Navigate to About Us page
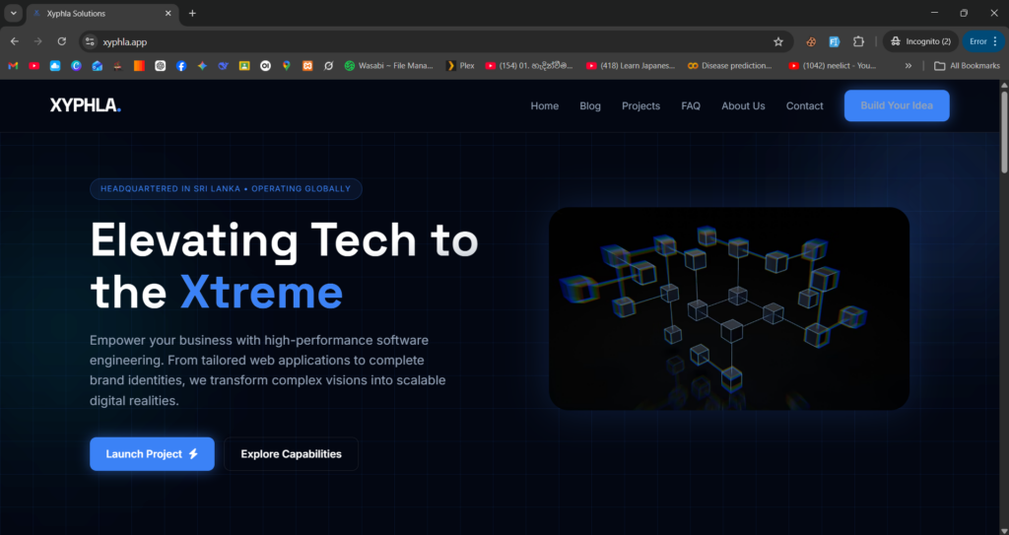Viewport: 1009px width, 535px height. [743, 106]
